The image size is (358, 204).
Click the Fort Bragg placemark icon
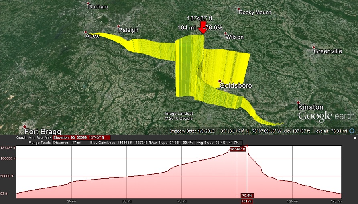pyautogui.click(x=25, y=126)
